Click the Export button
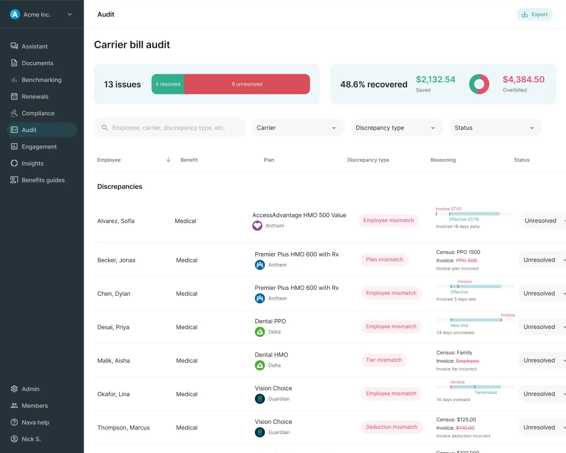566x453 pixels. [534, 14]
